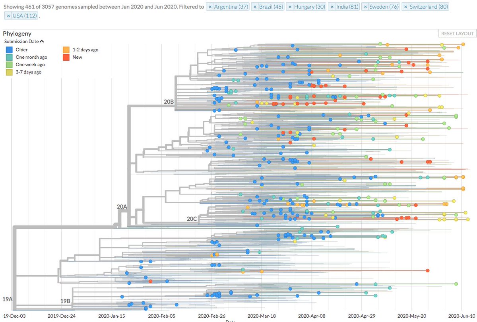Remove the Sweden (76) filter

coord(366,7)
